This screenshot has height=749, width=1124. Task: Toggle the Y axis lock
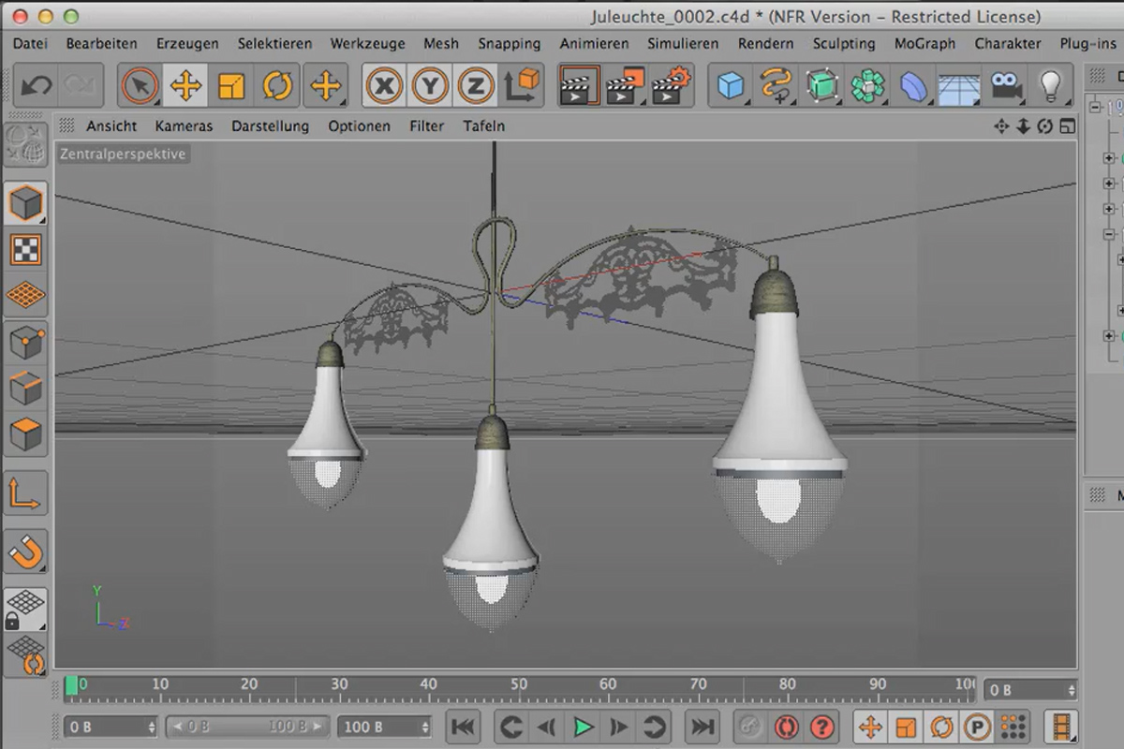tap(430, 86)
